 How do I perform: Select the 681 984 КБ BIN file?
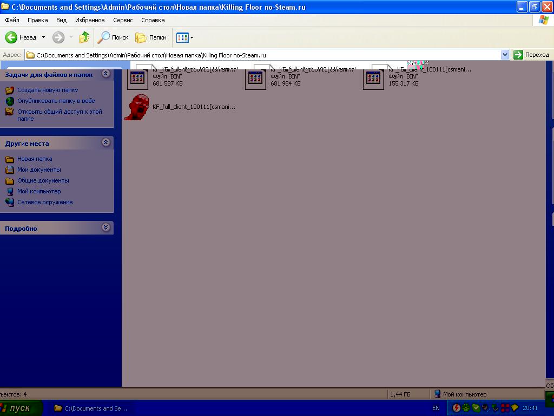point(256,79)
